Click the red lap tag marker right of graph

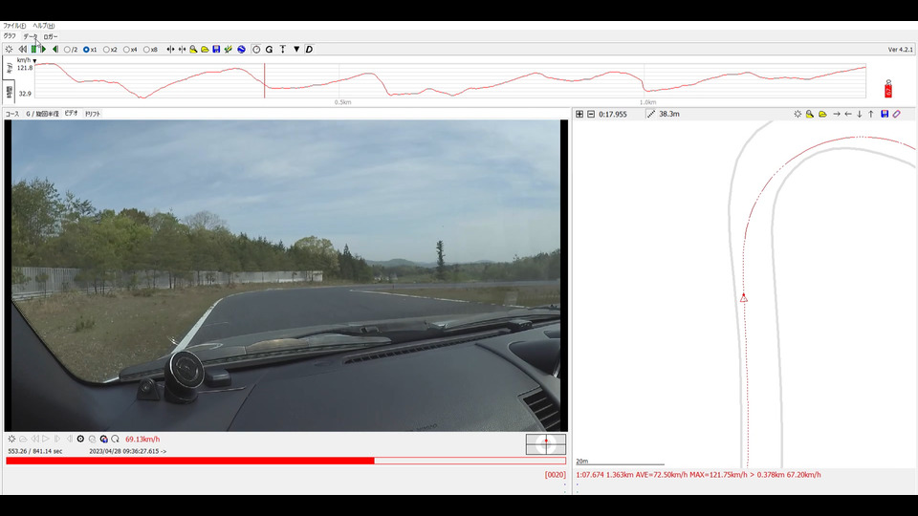coord(888,89)
